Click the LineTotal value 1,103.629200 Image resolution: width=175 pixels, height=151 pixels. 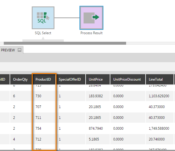159,96
